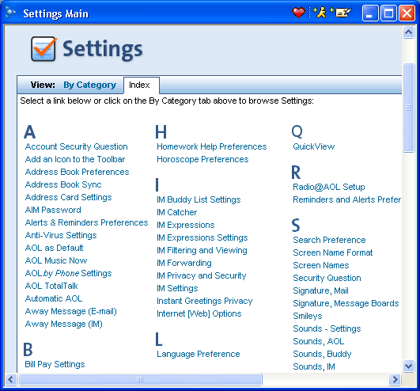Screen dimensions: 420x391
Task: Open Alerts & Reminders Preferences
Action: click(x=86, y=222)
